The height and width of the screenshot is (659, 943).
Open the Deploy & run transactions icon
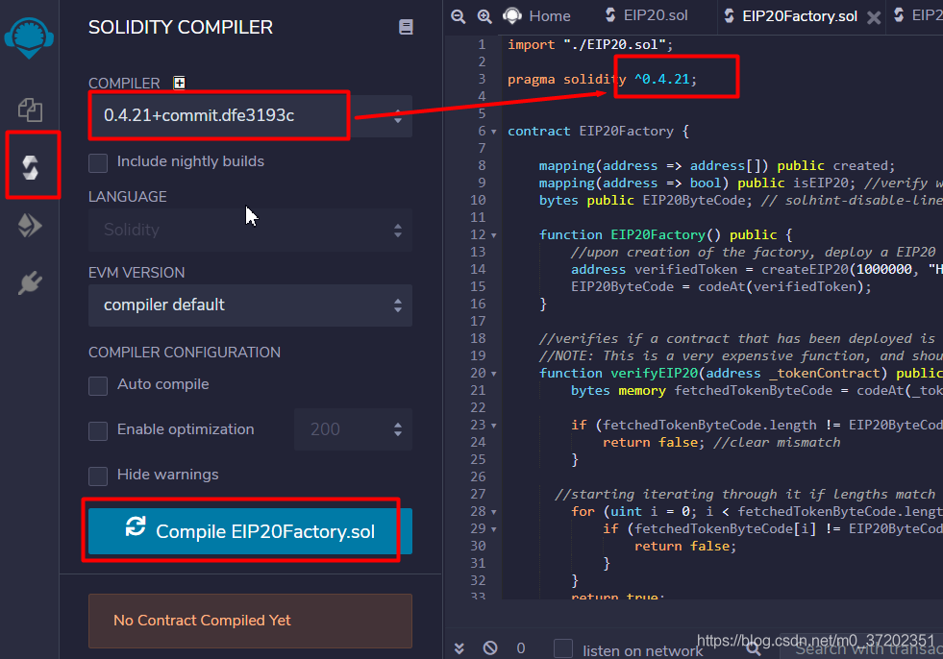coord(30,226)
